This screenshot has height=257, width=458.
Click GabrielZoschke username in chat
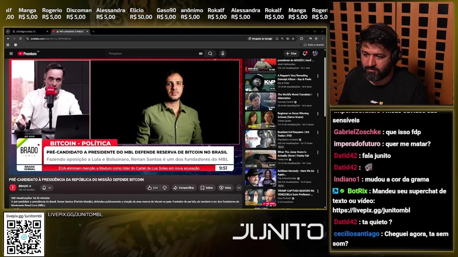357,132
